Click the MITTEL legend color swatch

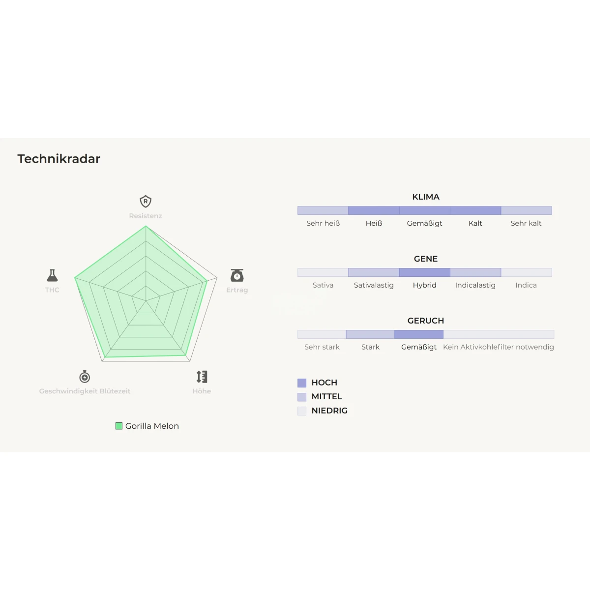pos(302,397)
